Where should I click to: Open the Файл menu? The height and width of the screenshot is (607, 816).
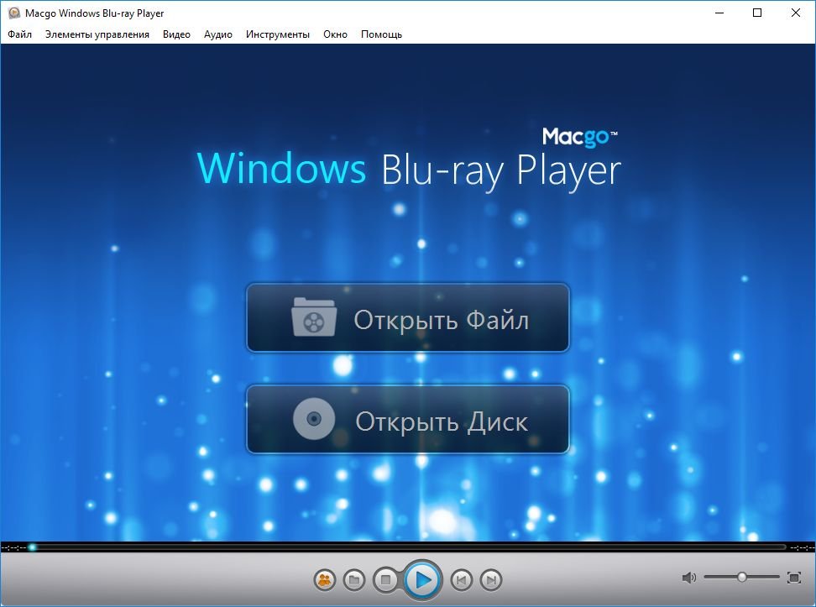pyautogui.click(x=19, y=34)
